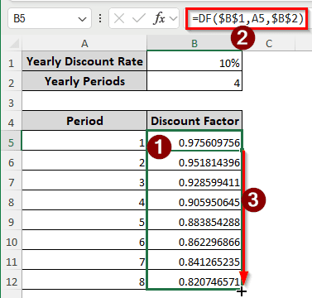Click inside the formula bar text
The image size is (312, 298).
(247, 19)
